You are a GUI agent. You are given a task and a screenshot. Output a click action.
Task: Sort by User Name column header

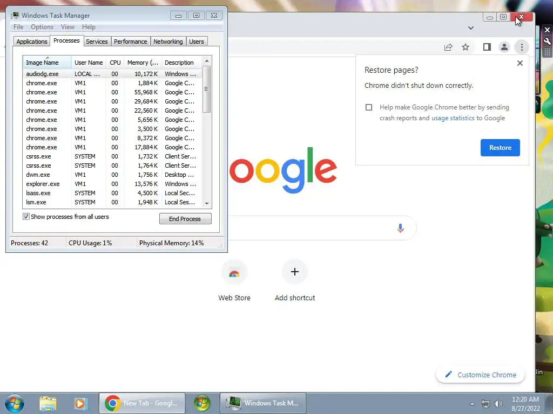[x=89, y=63]
